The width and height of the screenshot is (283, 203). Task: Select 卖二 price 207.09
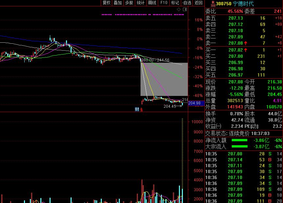click(235, 37)
